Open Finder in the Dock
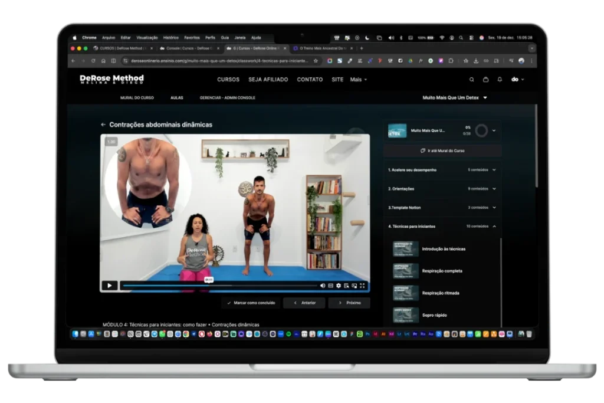The width and height of the screenshot is (604, 403). (75, 334)
